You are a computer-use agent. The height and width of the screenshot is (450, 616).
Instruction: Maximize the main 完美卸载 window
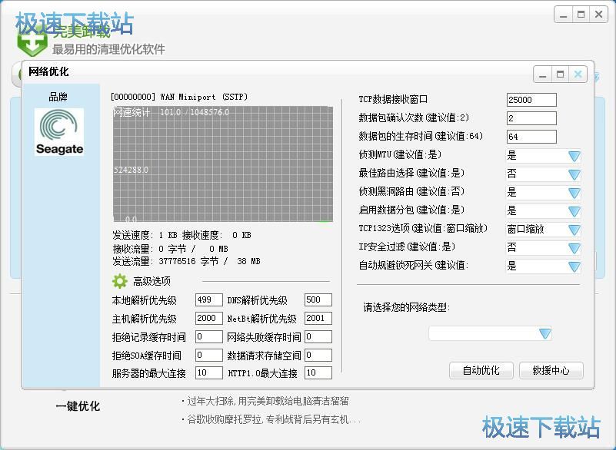pyautogui.click(x=581, y=15)
